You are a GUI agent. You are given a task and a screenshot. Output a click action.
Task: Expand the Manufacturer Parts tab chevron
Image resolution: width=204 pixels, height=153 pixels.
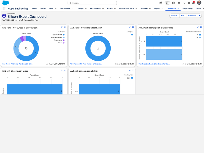coord(136,9)
